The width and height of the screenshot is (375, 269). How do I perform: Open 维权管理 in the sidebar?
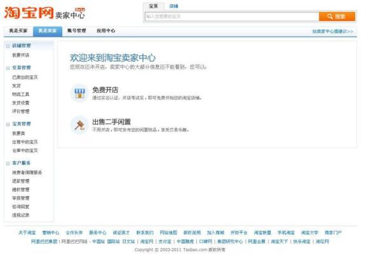pos(20,190)
